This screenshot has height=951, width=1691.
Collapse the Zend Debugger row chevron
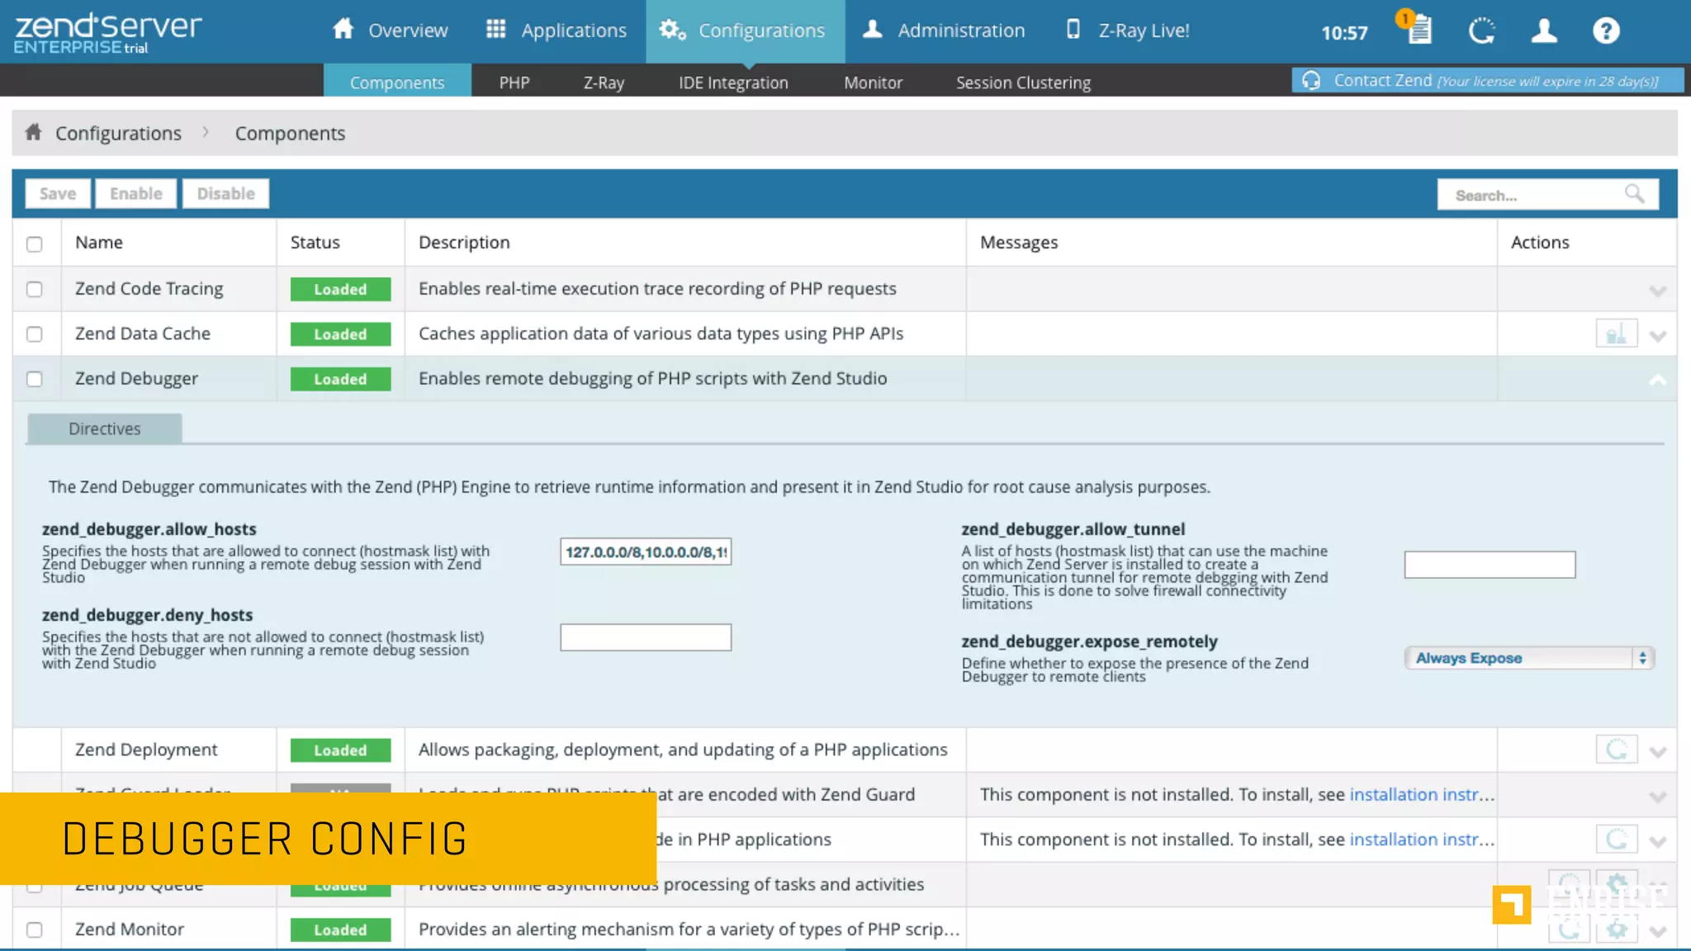point(1657,380)
